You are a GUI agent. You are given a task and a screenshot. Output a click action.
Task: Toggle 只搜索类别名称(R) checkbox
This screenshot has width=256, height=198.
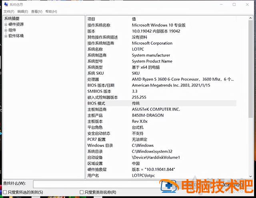click(x=82, y=192)
